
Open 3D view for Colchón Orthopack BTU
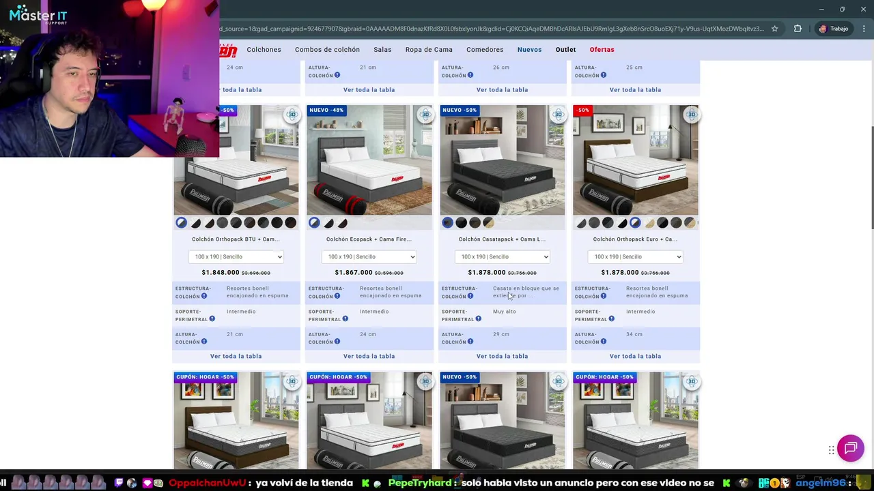click(x=292, y=114)
